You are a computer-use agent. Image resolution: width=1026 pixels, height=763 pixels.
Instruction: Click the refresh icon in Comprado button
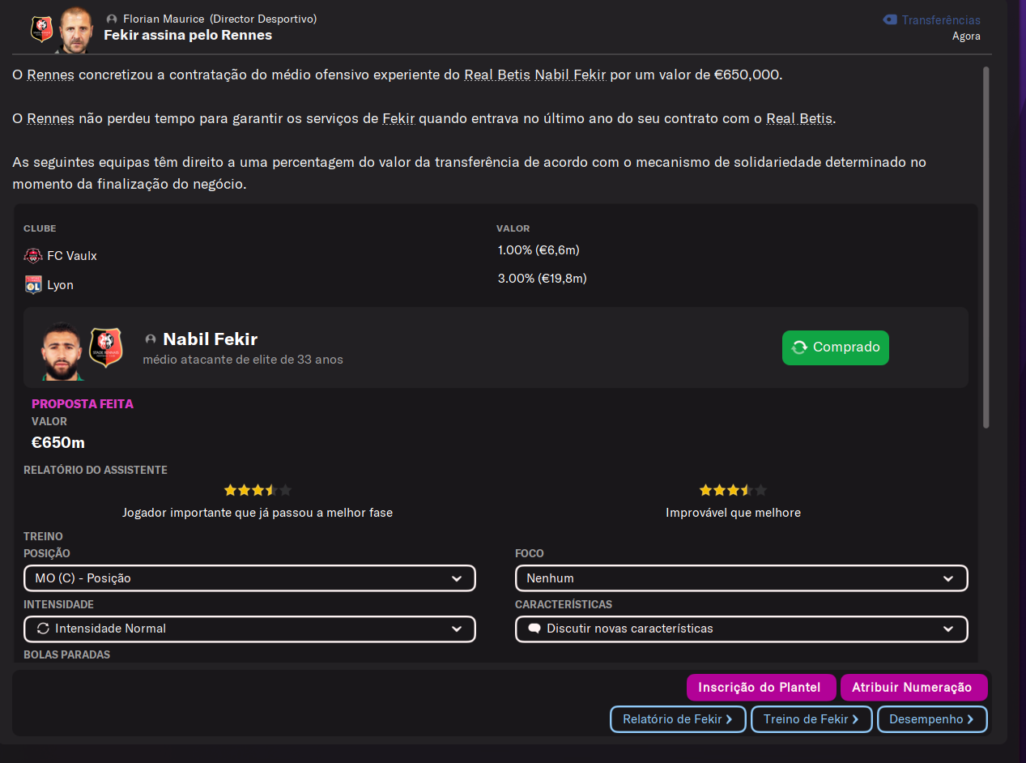pyautogui.click(x=799, y=347)
